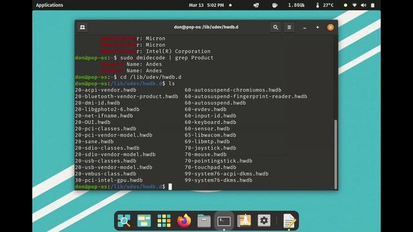Image resolution: width=413 pixels, height=232 pixels.
Task: Open the terminal search tool
Action: [276, 27]
